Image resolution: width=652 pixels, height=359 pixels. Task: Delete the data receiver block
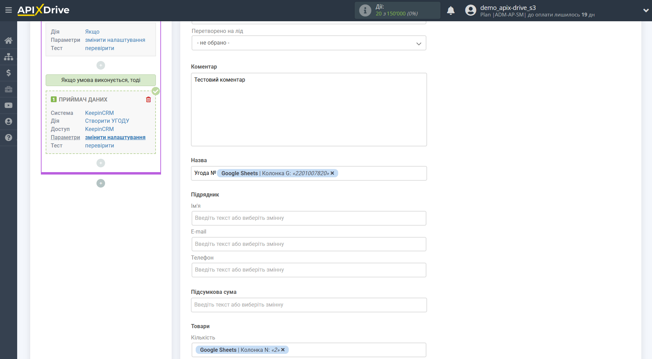148,99
